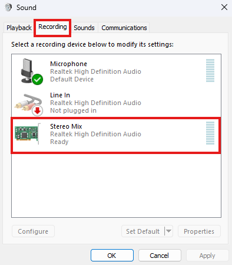Switch to the Playback tab
232x265 pixels.
click(19, 28)
